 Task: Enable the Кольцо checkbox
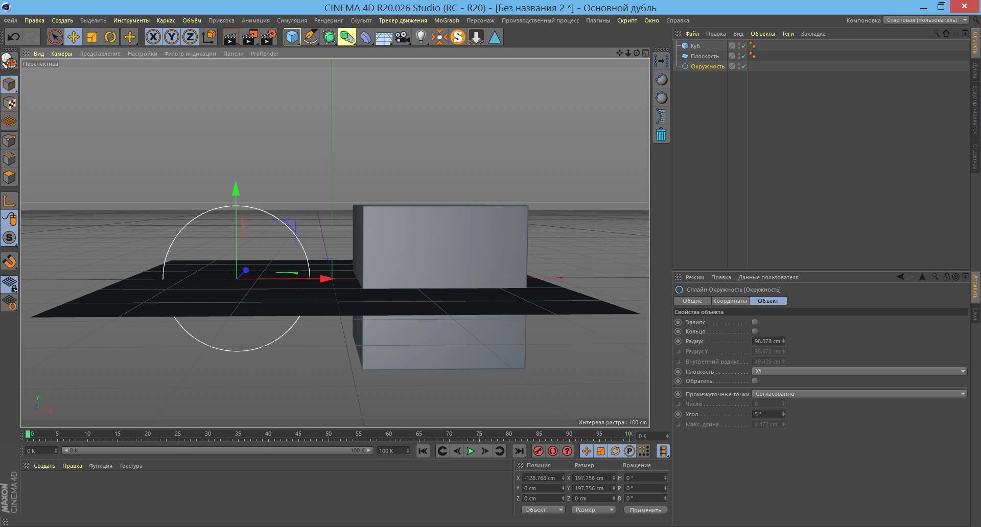[x=755, y=331]
